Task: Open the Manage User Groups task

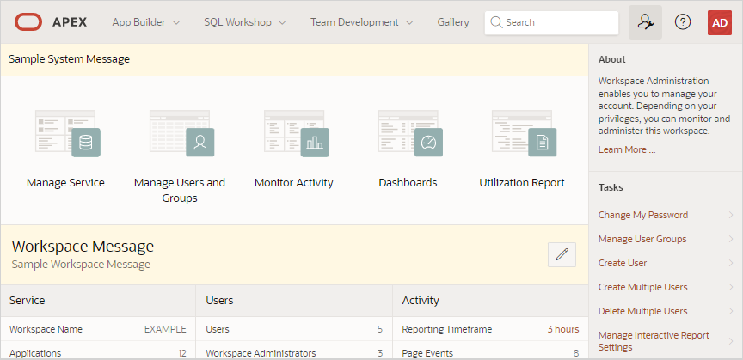Action: coord(642,239)
